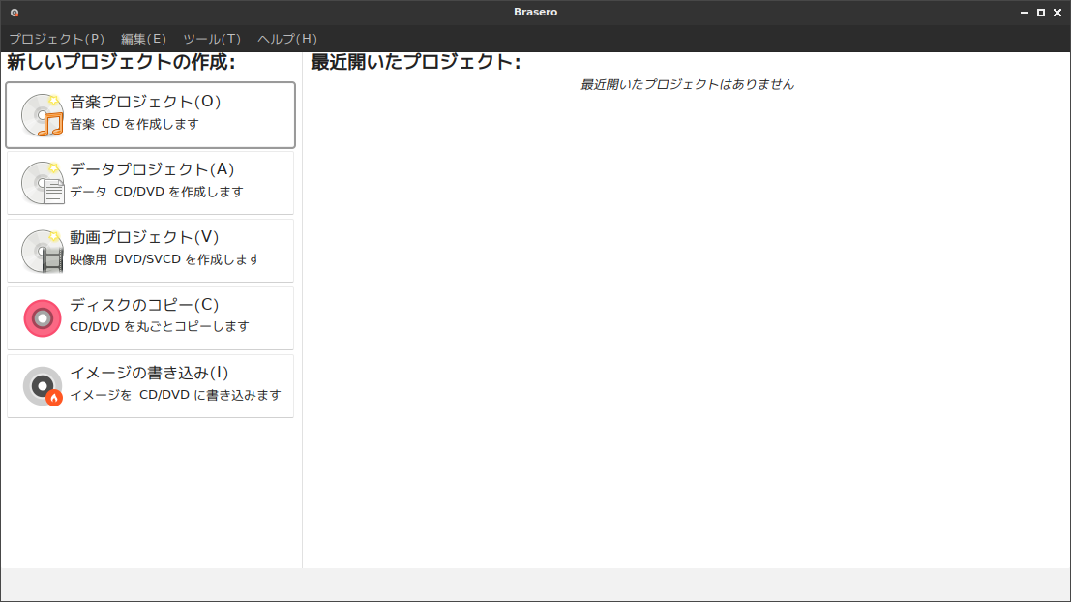Viewport: 1071px width, 602px height.
Task: Open the プロジェクト(P) menu
Action: (x=57, y=39)
